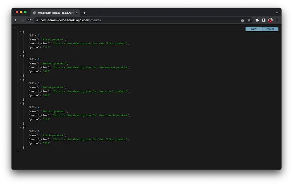
Task: Open Chrome's side panel icon
Action: pos(263,20)
